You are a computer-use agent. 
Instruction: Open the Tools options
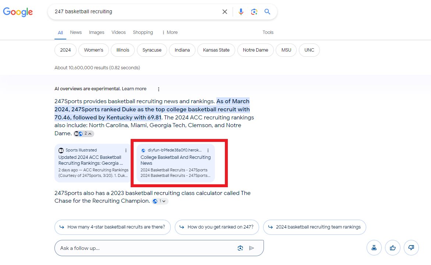[268, 32]
